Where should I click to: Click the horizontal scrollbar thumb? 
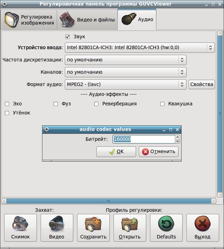(x=109, y=201)
